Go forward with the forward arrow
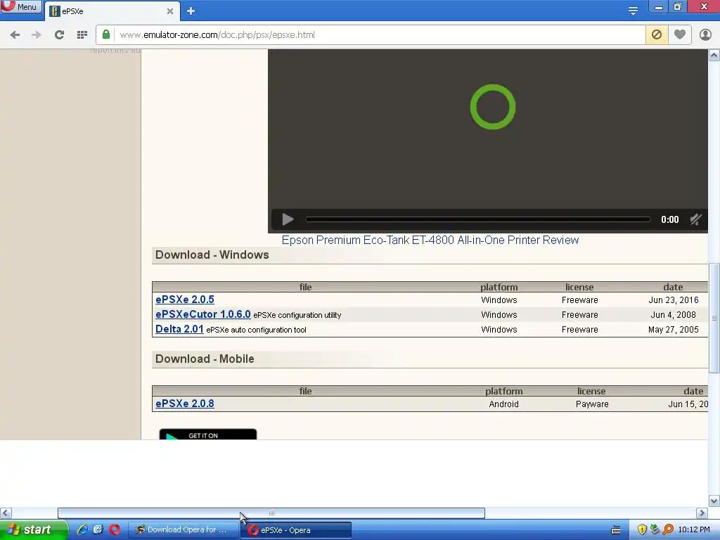Screen dimensions: 720x540 (37, 35)
